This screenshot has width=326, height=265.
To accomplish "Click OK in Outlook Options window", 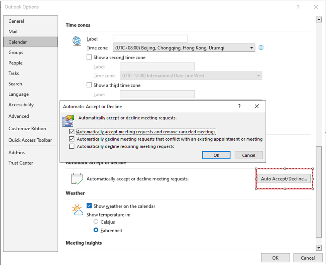I will 276,258.
